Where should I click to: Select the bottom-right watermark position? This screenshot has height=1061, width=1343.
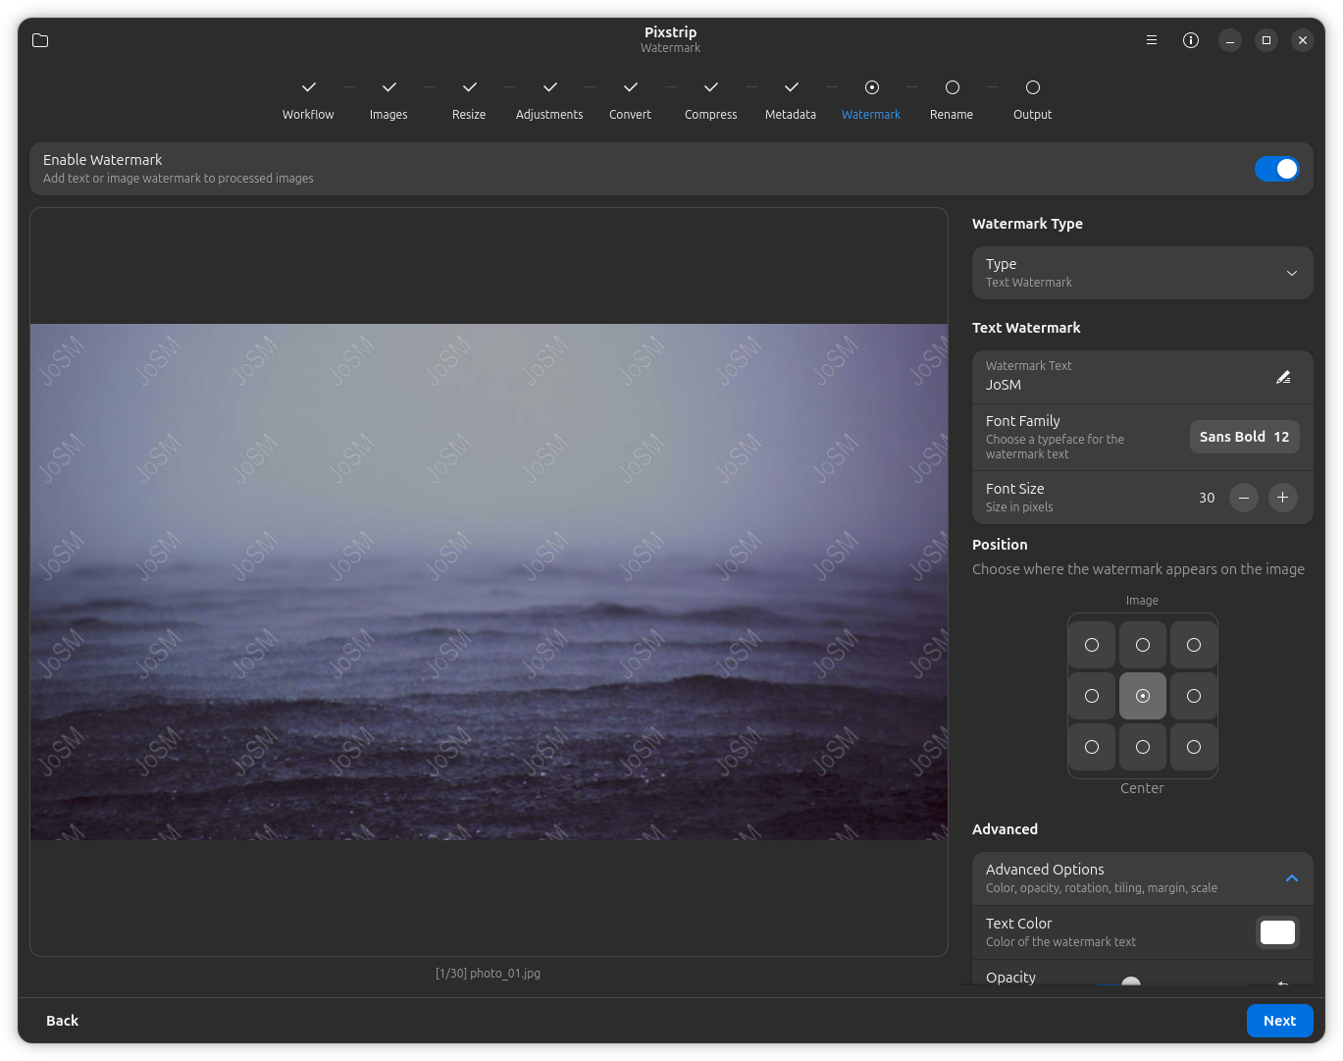pos(1194,747)
